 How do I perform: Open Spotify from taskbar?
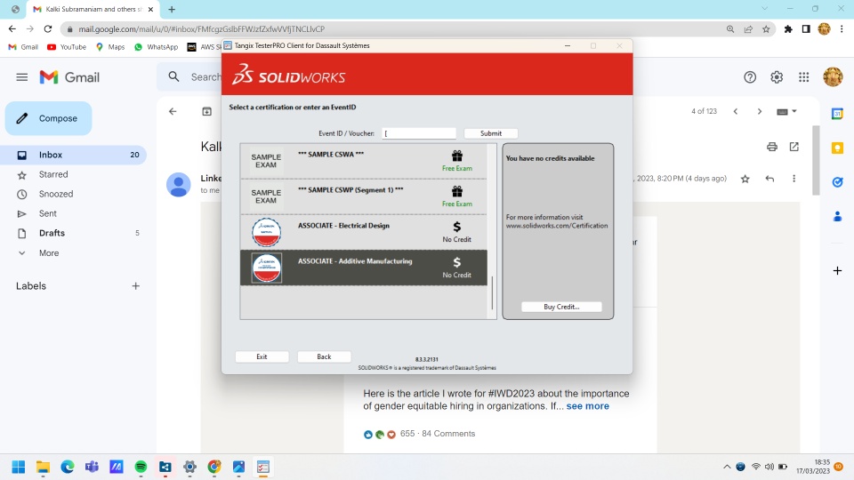click(141, 467)
